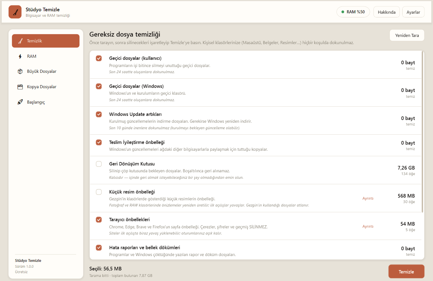Uncheck Geçici dosyalar (Windows) checkbox

99,86
